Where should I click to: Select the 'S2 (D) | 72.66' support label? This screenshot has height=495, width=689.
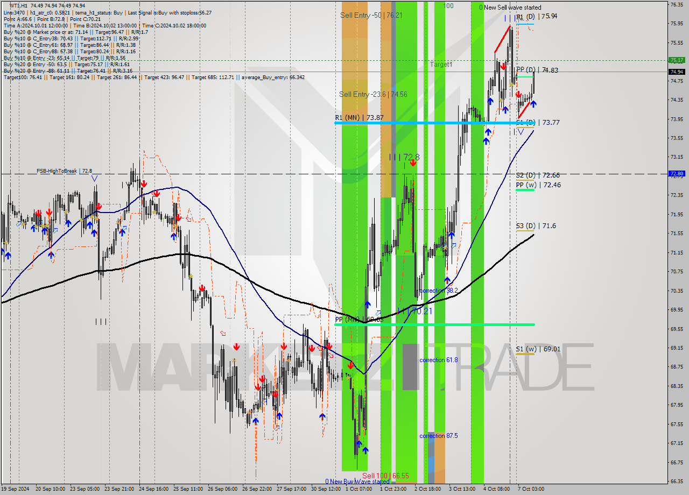click(538, 175)
